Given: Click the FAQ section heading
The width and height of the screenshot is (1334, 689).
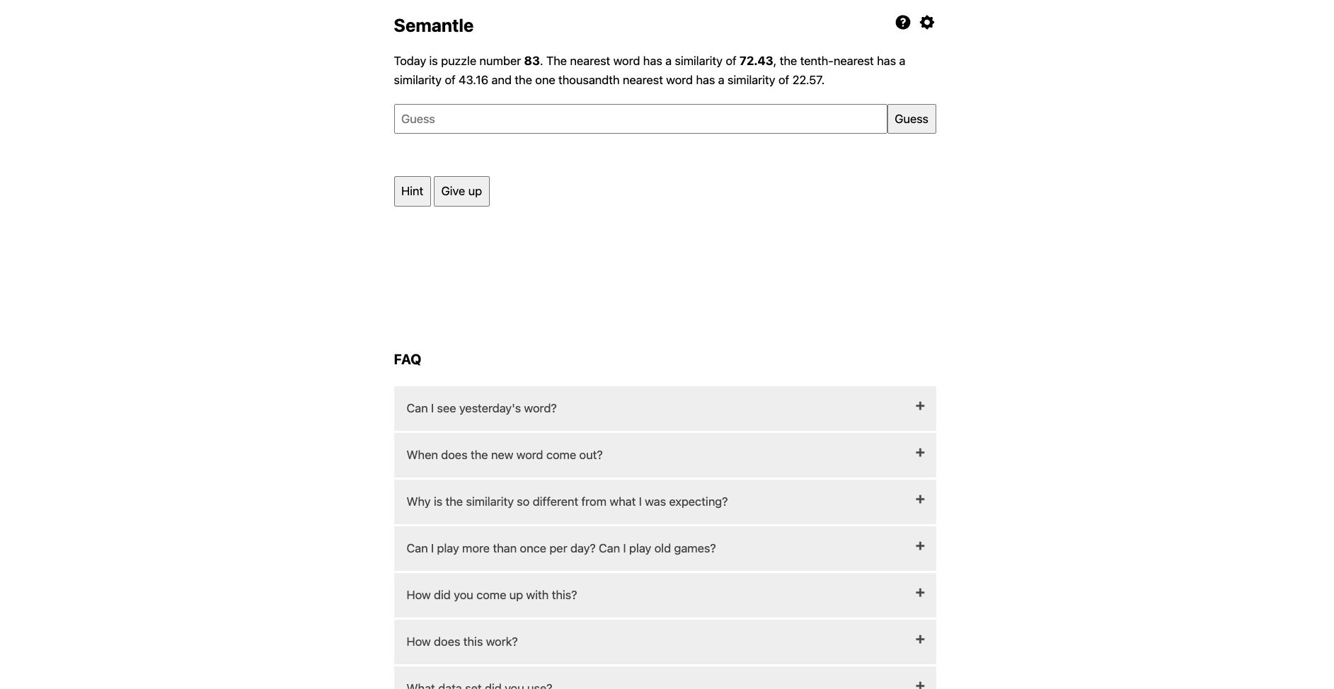Looking at the screenshot, I should click(x=407, y=359).
